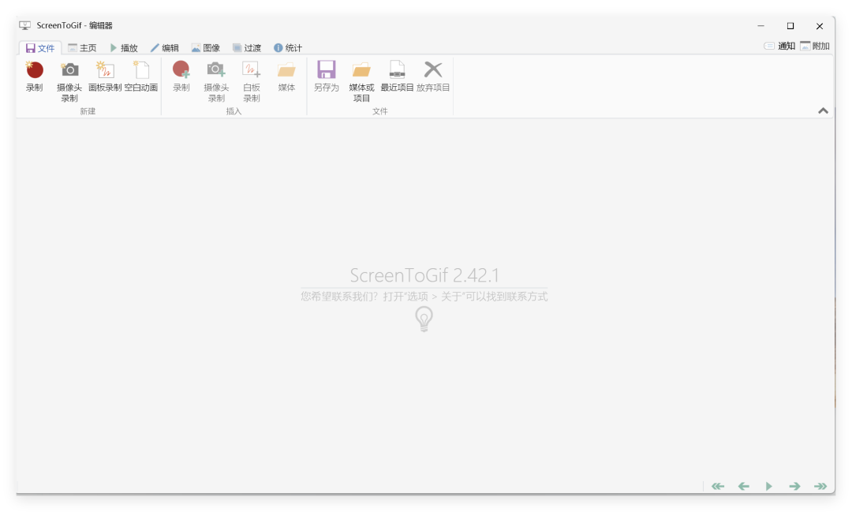This screenshot has width=852, height=512.
Task: Click the lightbulb tip icon
Action: point(424,319)
